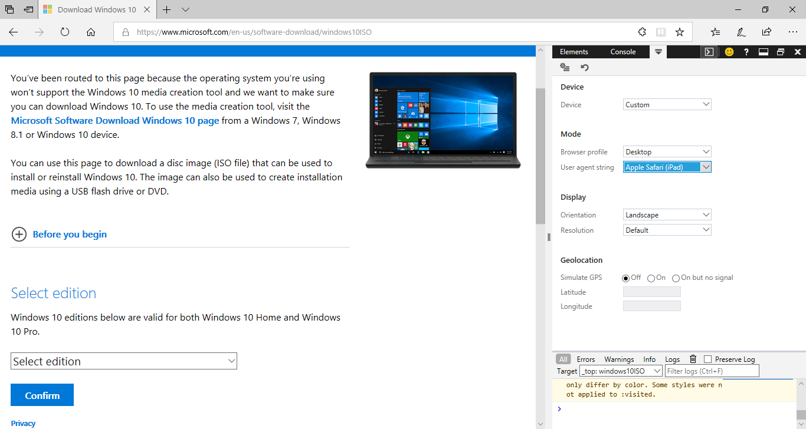Screen dimensions: 806x429
Task: Filter console by Warnings
Action: 619,359
